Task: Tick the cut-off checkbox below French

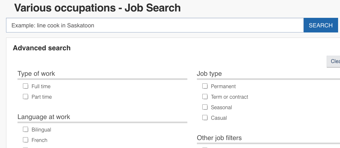Action: (x=26, y=147)
